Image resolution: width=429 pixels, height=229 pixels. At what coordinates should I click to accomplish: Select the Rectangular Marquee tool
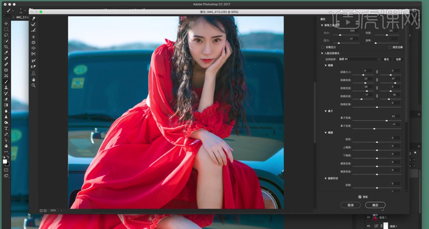point(6,29)
